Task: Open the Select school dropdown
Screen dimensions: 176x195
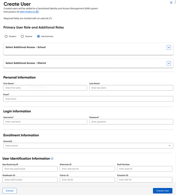Action: (88, 146)
